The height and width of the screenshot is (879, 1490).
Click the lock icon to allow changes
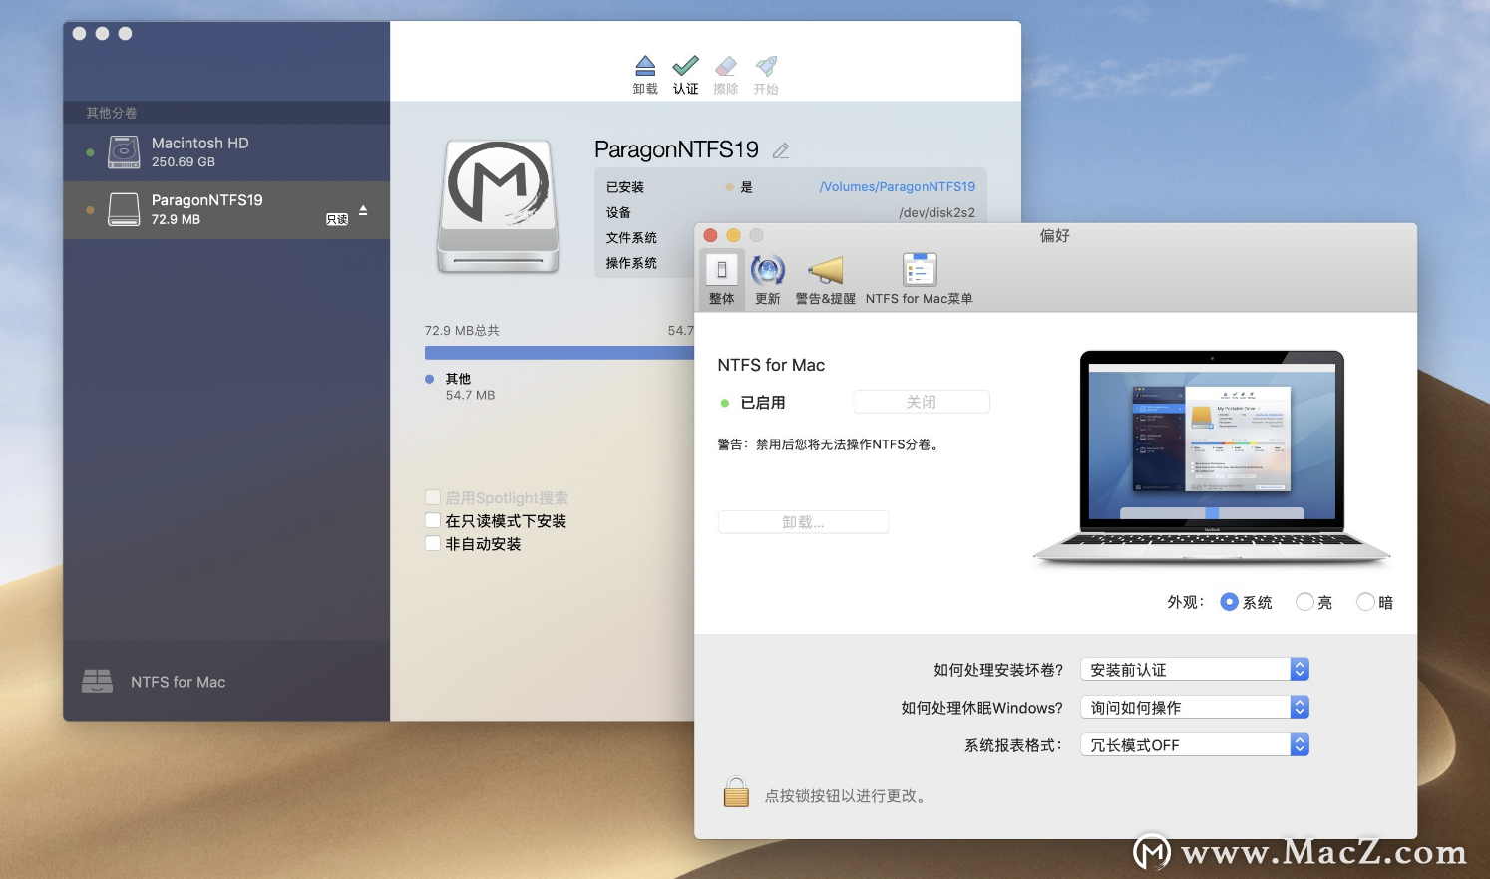pyautogui.click(x=736, y=792)
